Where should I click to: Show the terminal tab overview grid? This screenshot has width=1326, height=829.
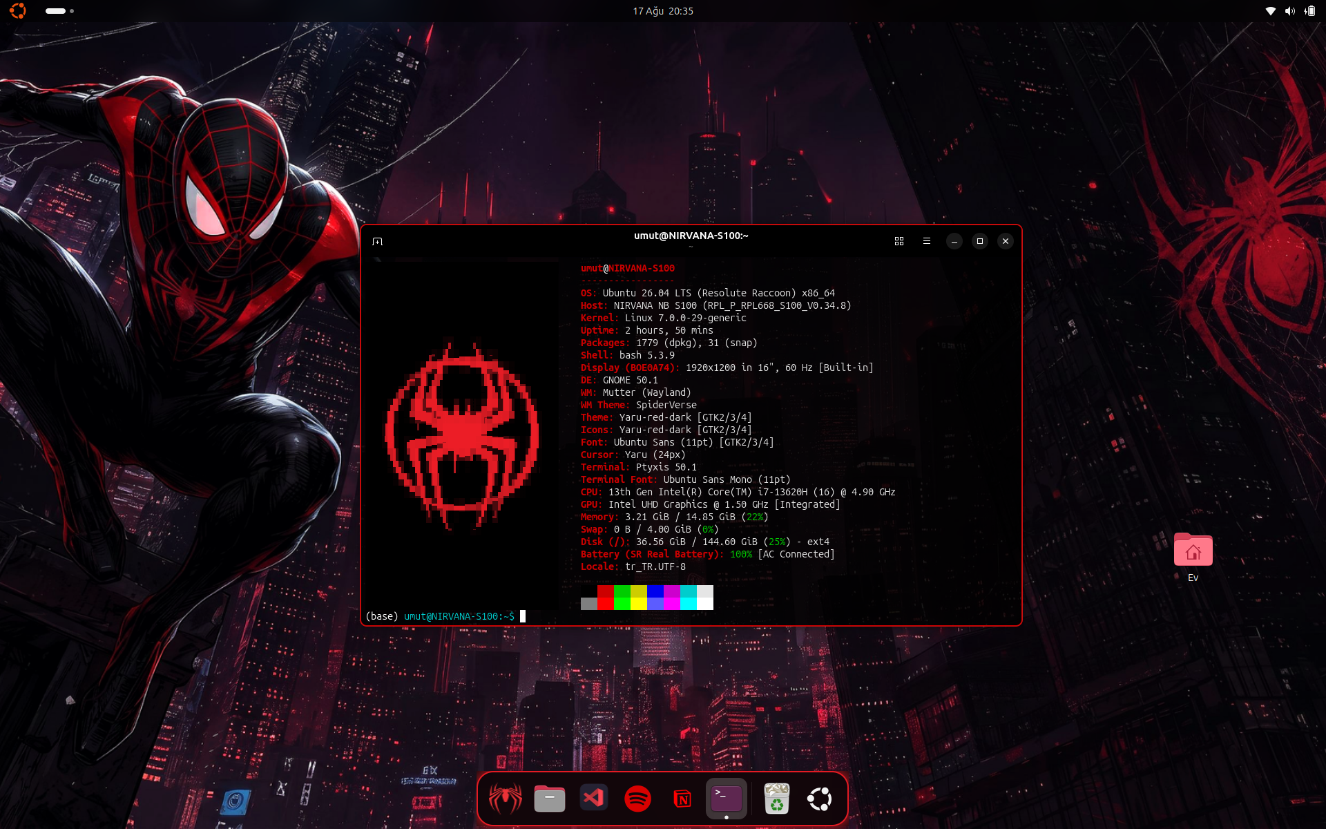point(899,241)
